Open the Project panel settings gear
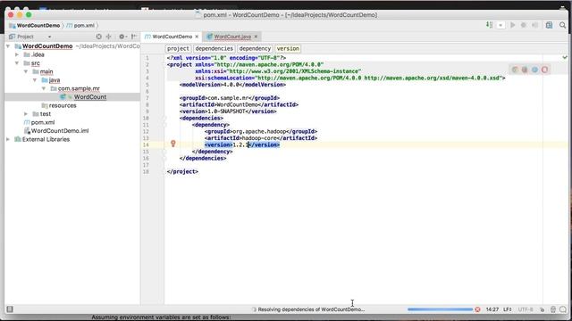The image size is (572, 321). [x=122, y=37]
